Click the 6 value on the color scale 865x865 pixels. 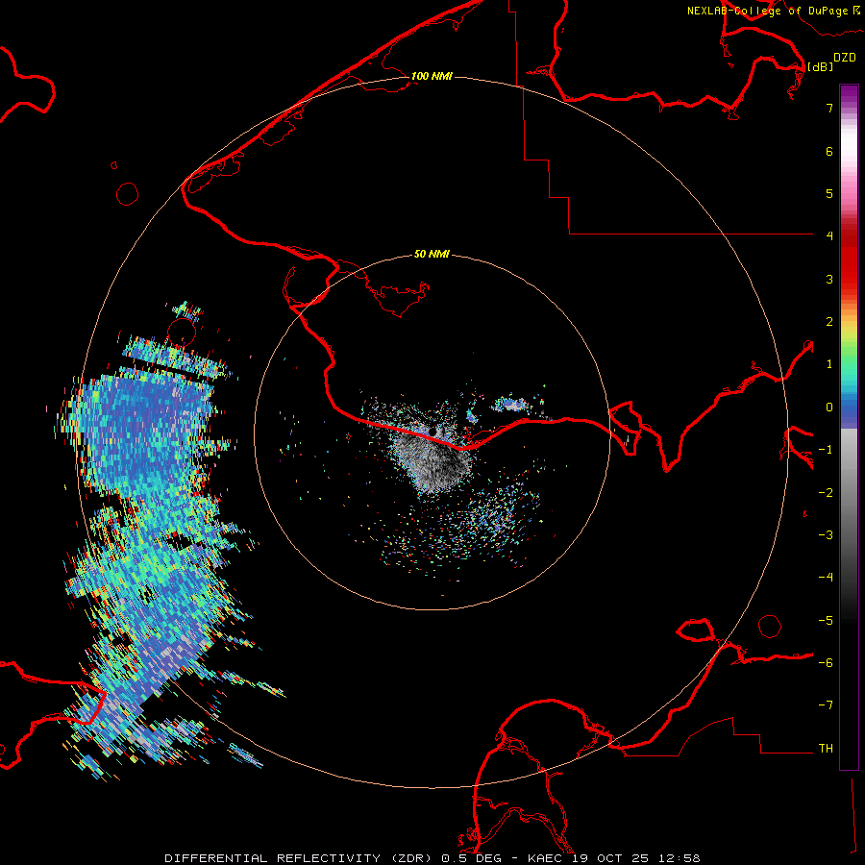pos(829,151)
